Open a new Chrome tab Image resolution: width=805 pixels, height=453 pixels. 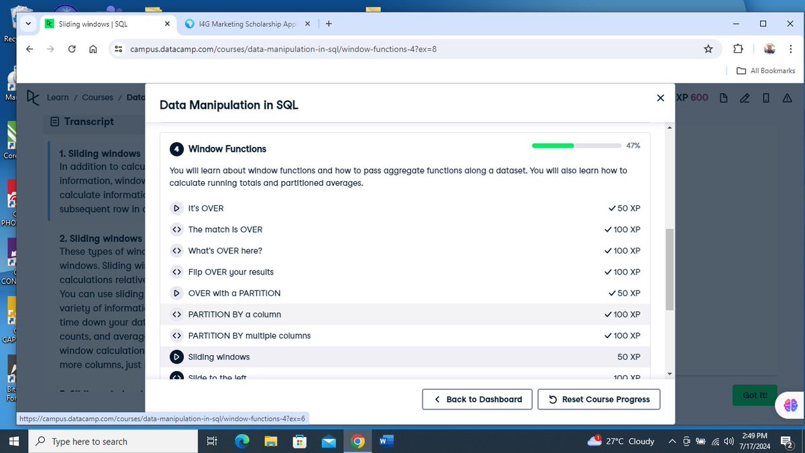click(x=329, y=23)
